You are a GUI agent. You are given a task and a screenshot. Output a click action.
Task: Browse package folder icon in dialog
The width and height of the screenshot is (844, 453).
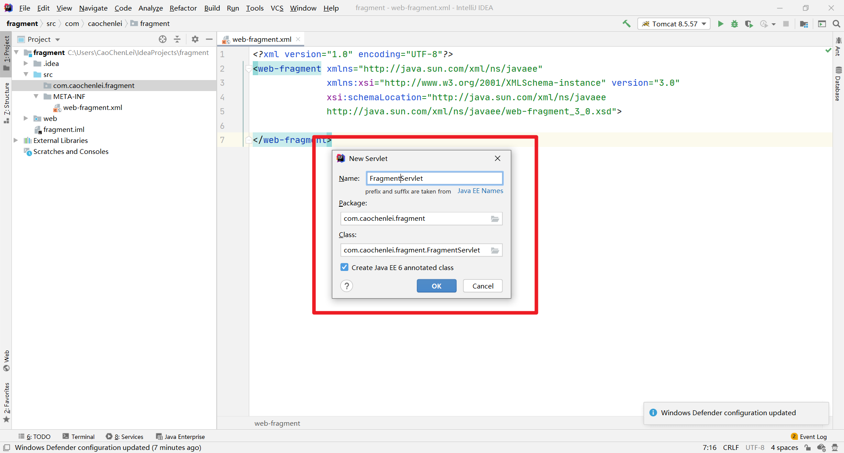coord(495,219)
